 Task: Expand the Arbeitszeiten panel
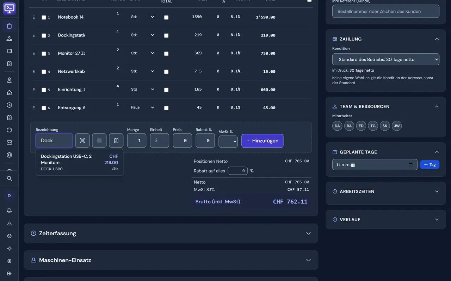[x=386, y=191]
